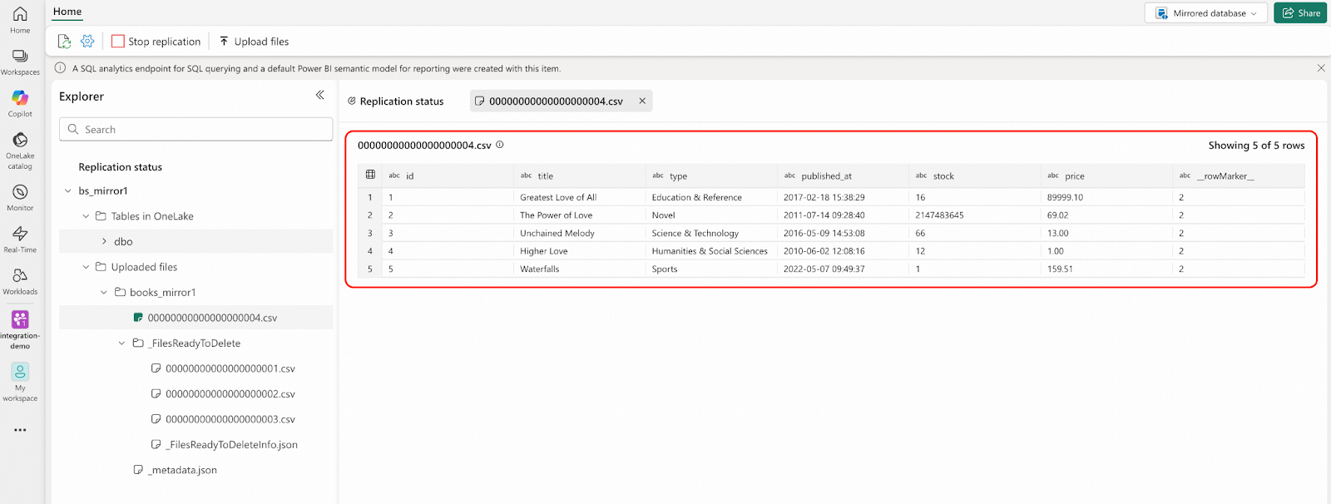
Task: Collapse the bs_mirror1 tree node
Action: [68, 191]
